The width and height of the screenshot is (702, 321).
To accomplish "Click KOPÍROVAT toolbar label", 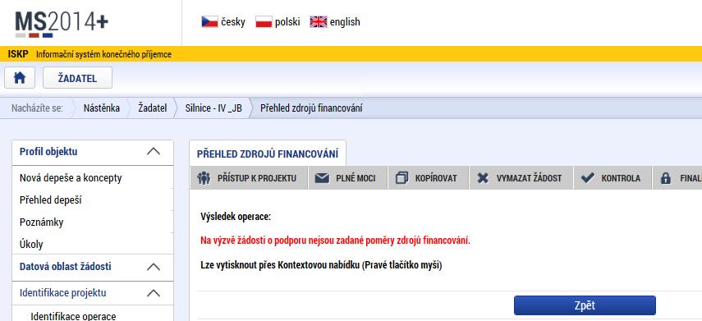I will pyautogui.click(x=436, y=178).
